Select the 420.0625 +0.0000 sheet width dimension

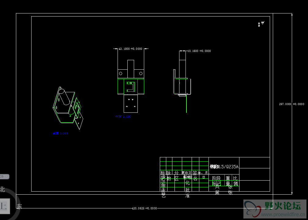click(x=145, y=208)
